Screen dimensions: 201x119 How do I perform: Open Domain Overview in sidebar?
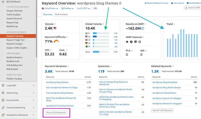[14, 11]
